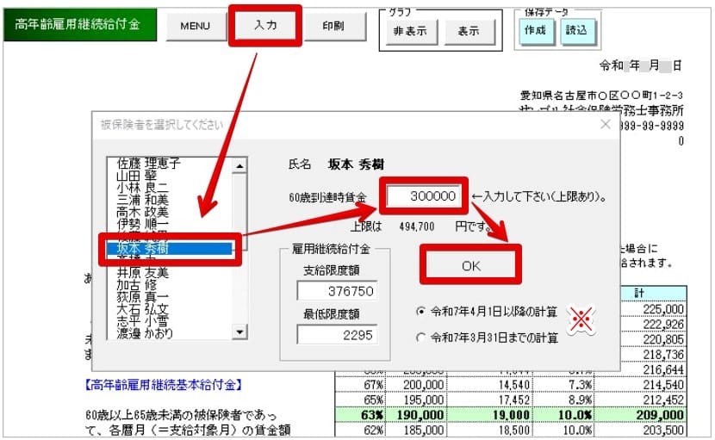Click the 62% cell
The height and width of the screenshot is (440, 715).
click(x=361, y=430)
